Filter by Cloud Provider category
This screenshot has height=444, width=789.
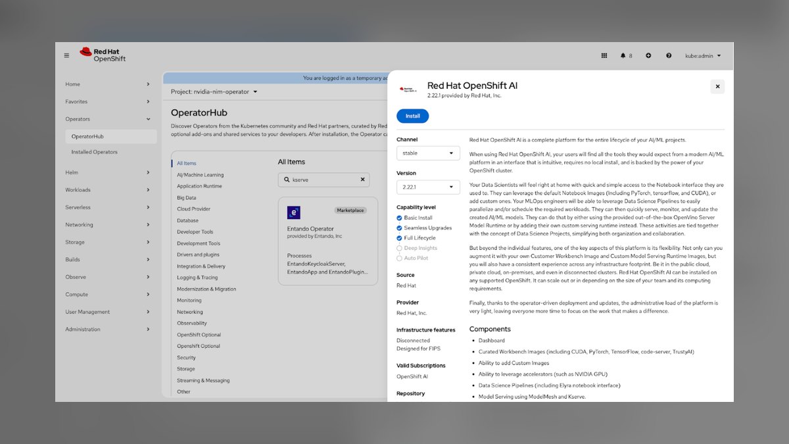coord(193,209)
